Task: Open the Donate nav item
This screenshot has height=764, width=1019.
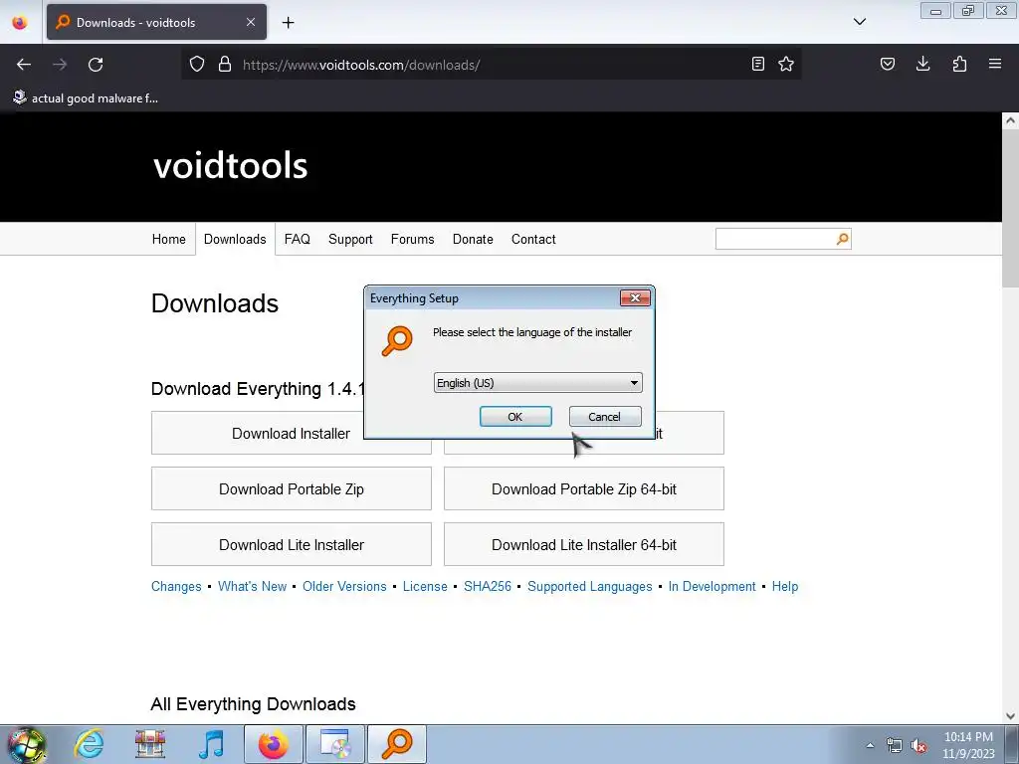Action: (473, 239)
